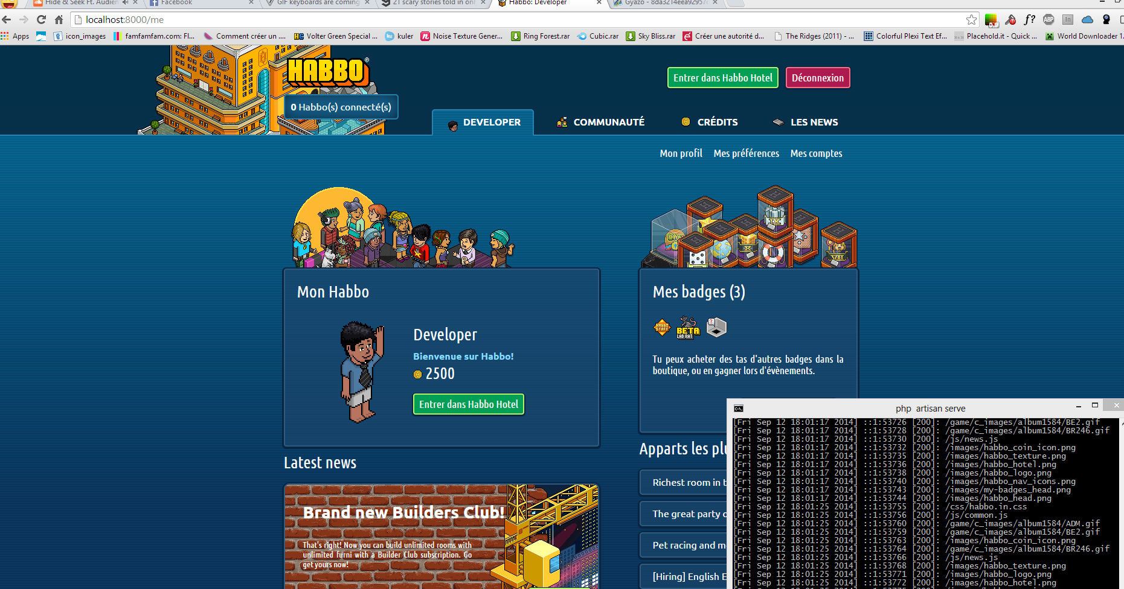Open the Noise Texture Generator bookmark
The height and width of the screenshot is (589, 1124).
tap(461, 36)
